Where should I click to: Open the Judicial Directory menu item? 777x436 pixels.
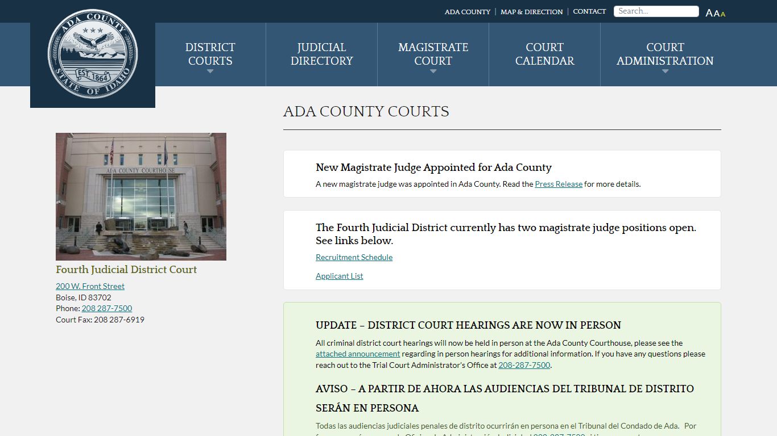[322, 54]
